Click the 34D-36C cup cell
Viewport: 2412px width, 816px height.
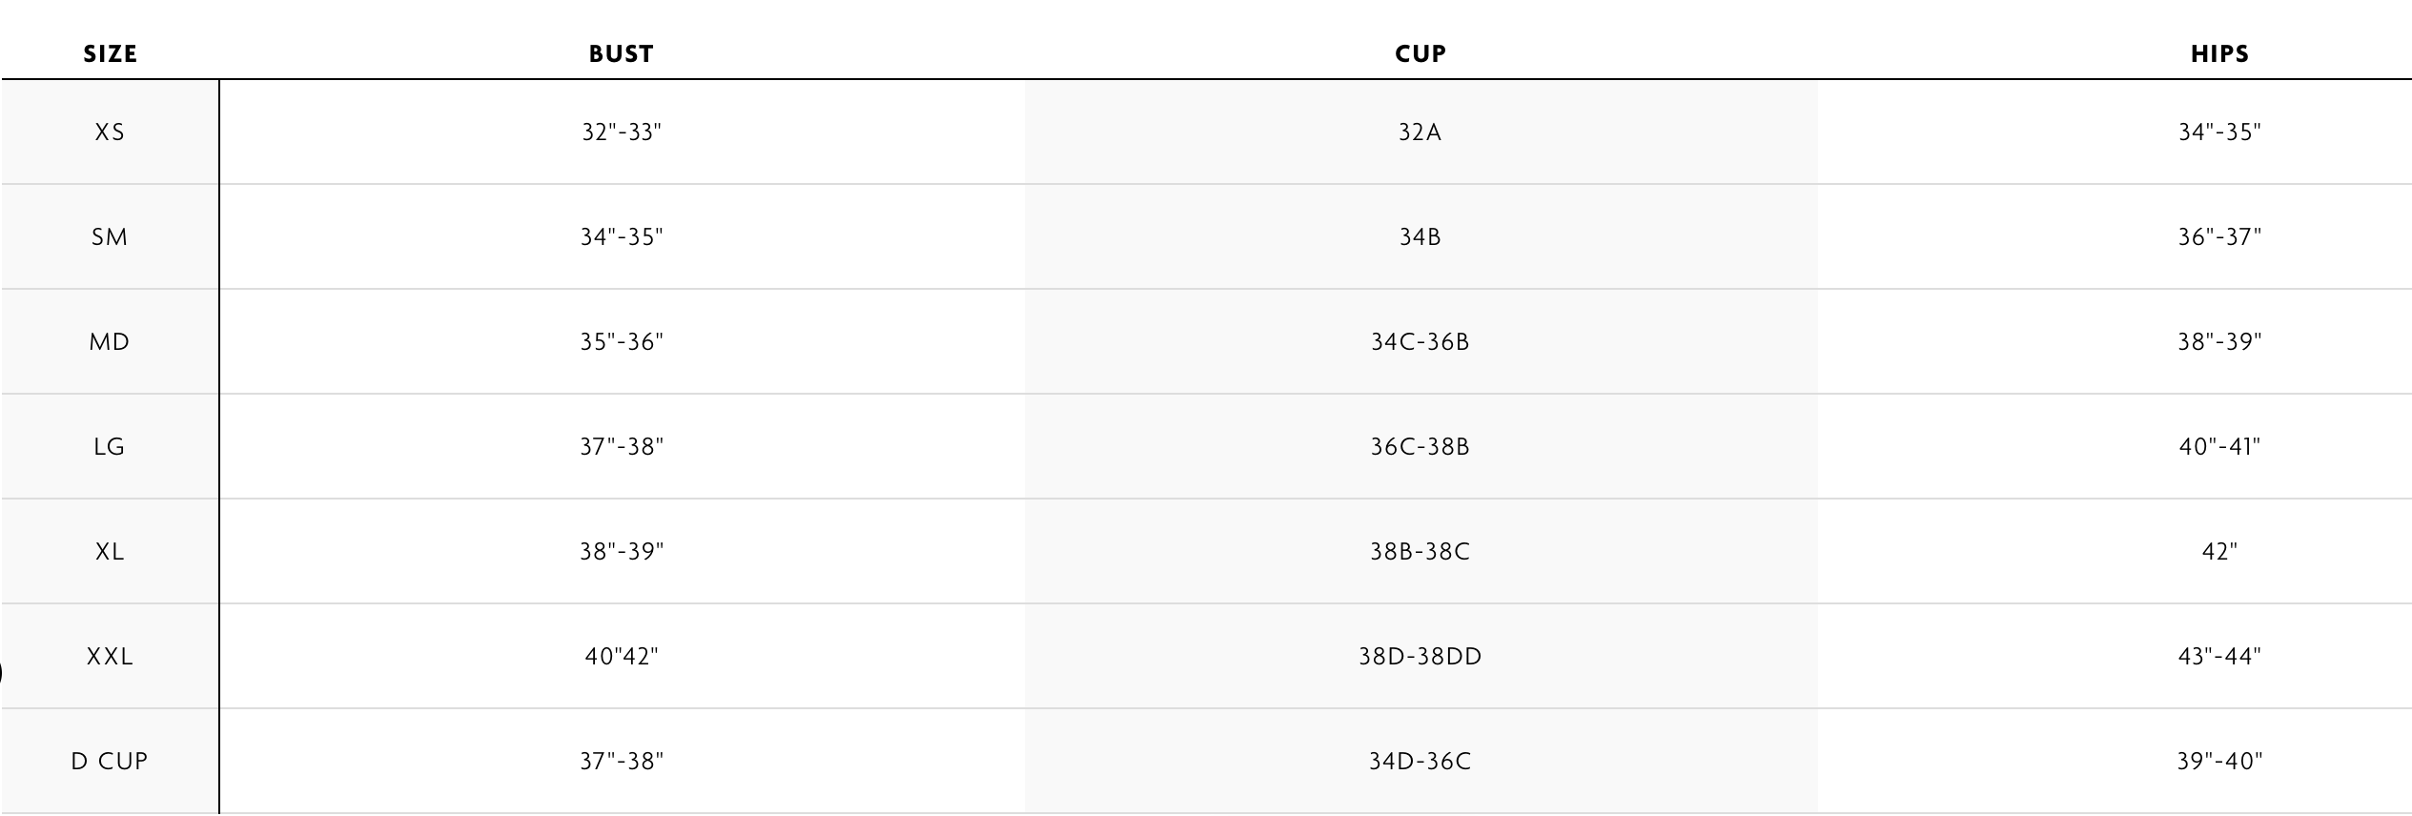(x=1421, y=762)
